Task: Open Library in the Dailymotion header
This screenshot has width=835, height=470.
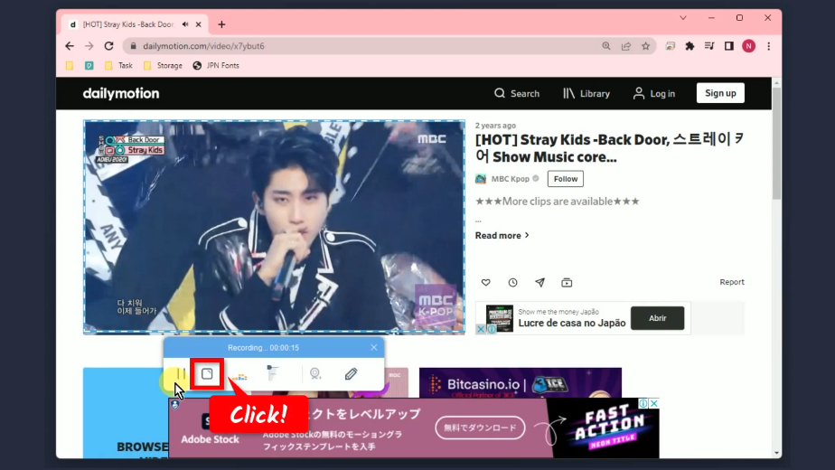Action: [x=586, y=93]
